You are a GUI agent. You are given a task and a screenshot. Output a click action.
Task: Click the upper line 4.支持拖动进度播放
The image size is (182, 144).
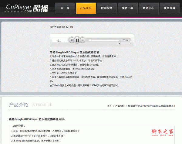click(72, 69)
